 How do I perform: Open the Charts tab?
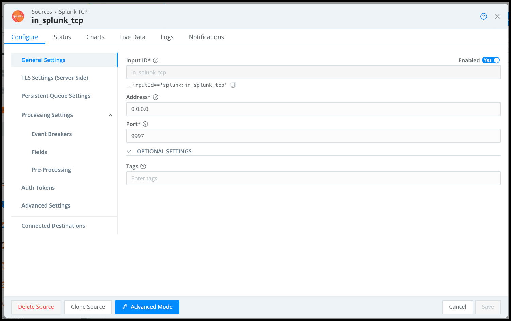point(95,37)
